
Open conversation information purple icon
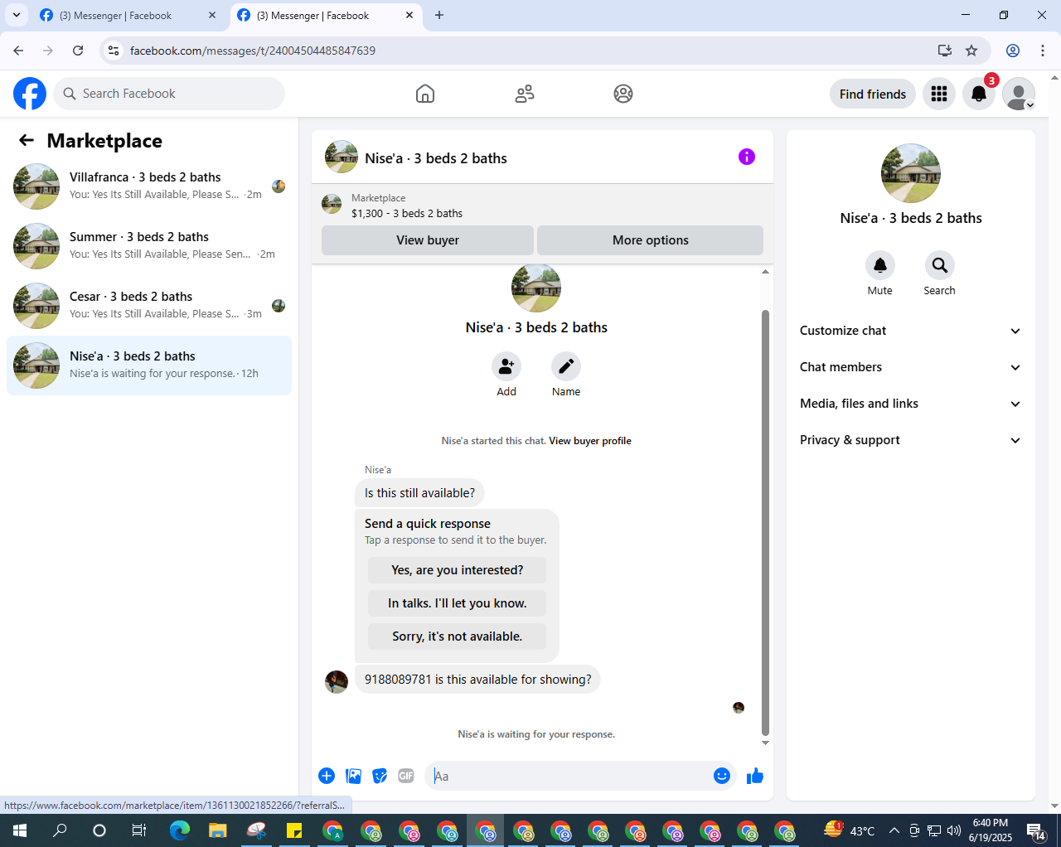747,157
